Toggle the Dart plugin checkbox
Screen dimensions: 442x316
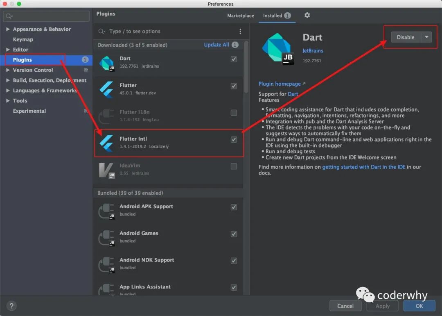coord(234,59)
